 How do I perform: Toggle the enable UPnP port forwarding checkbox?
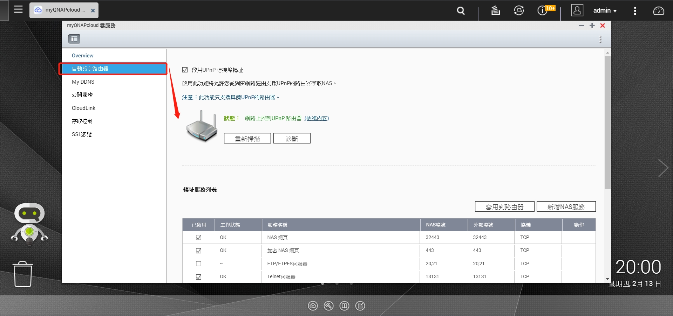point(185,70)
